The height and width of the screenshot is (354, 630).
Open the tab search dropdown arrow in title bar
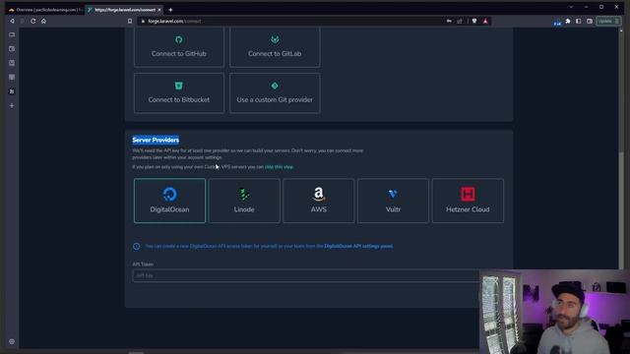(x=571, y=7)
